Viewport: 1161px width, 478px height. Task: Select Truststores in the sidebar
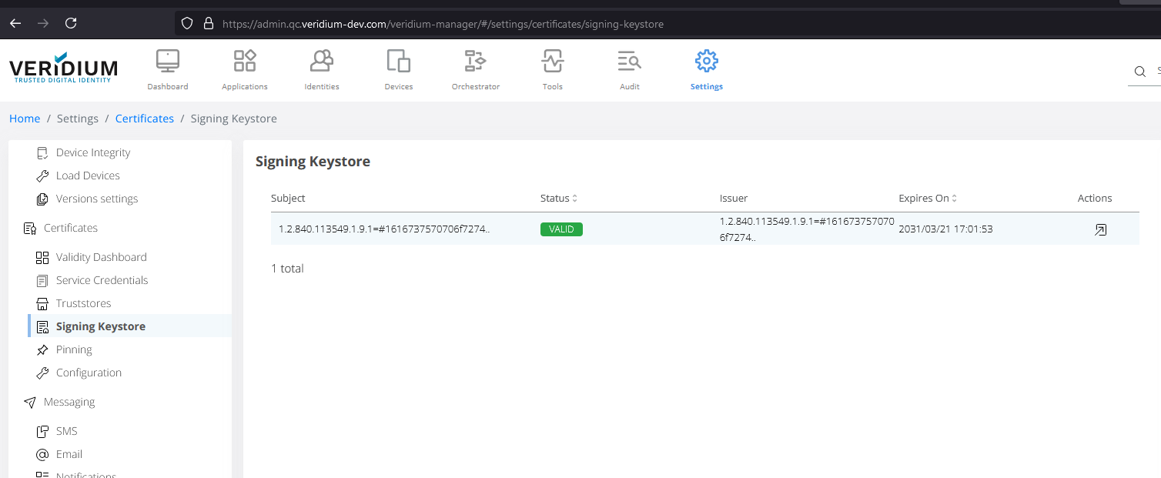click(83, 303)
